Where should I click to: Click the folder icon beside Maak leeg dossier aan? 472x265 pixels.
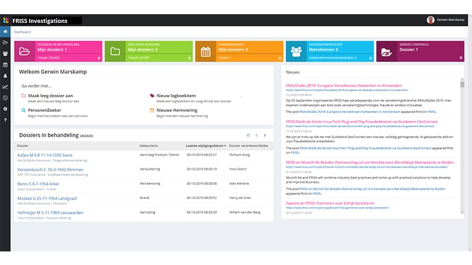pyautogui.click(x=24, y=95)
